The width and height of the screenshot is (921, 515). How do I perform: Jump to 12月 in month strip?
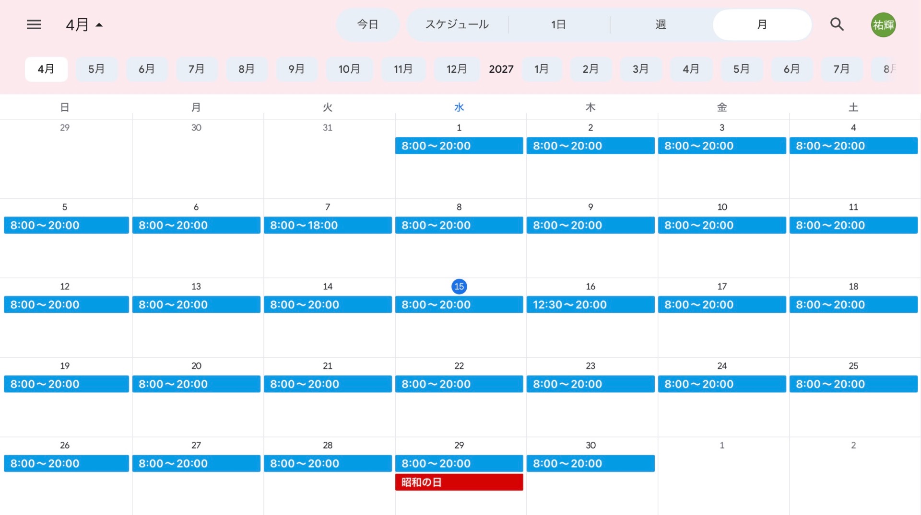click(x=456, y=69)
